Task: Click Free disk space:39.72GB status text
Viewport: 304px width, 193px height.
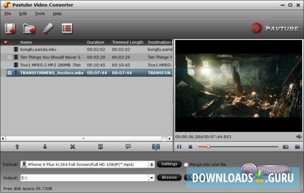Action: pyautogui.click(x=28, y=188)
